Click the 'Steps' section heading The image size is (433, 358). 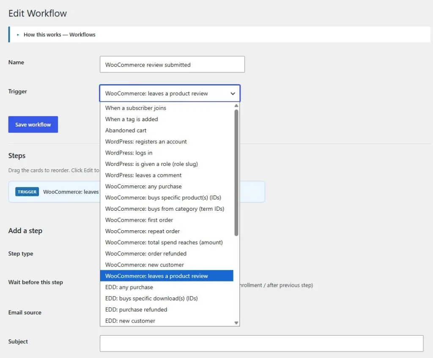point(17,156)
